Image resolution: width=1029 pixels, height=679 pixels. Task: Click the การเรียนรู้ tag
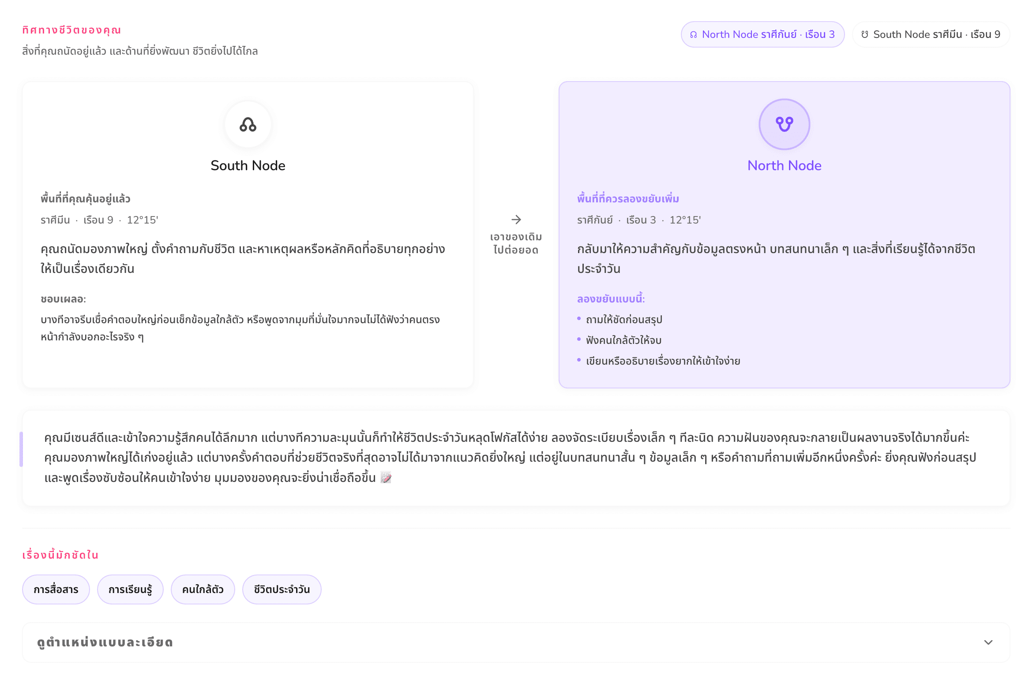tap(130, 589)
